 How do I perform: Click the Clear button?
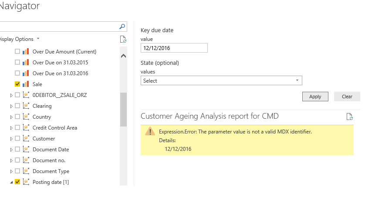pos(347,97)
